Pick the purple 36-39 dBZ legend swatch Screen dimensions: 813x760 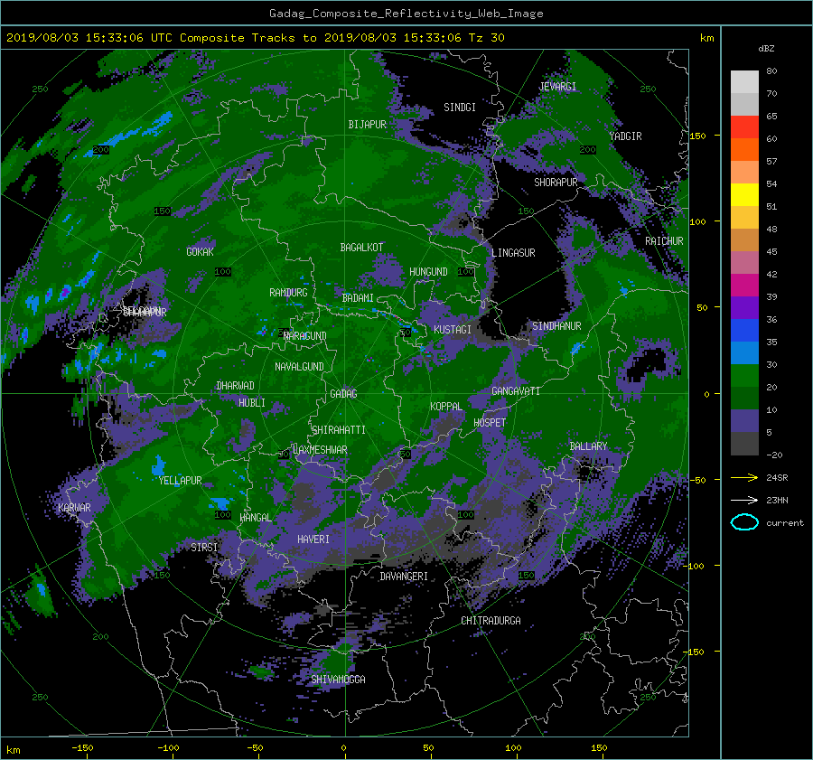pyautogui.click(x=744, y=307)
